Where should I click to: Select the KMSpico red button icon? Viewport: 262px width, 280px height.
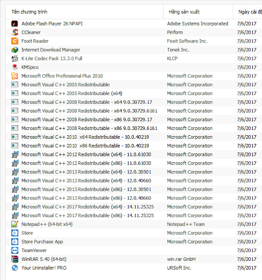coord(14,67)
